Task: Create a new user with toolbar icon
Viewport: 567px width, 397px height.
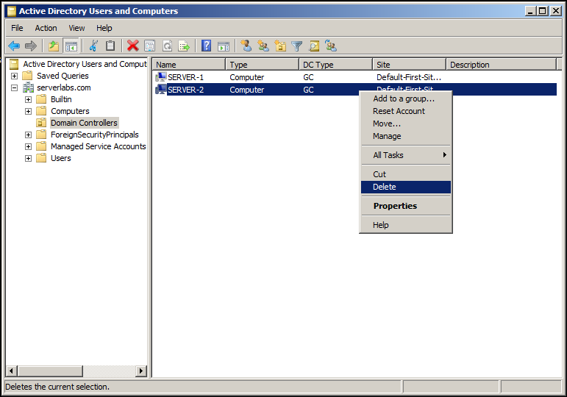Action: [246, 46]
